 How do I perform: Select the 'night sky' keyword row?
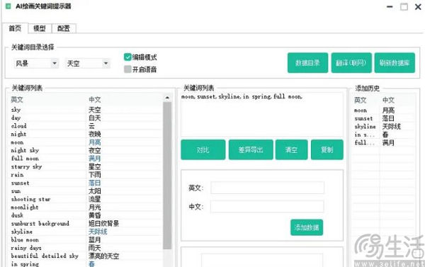pyautogui.click(x=86, y=150)
